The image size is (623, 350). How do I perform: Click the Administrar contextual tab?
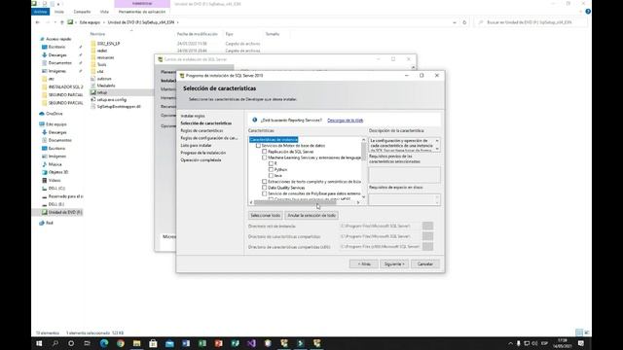click(142, 4)
